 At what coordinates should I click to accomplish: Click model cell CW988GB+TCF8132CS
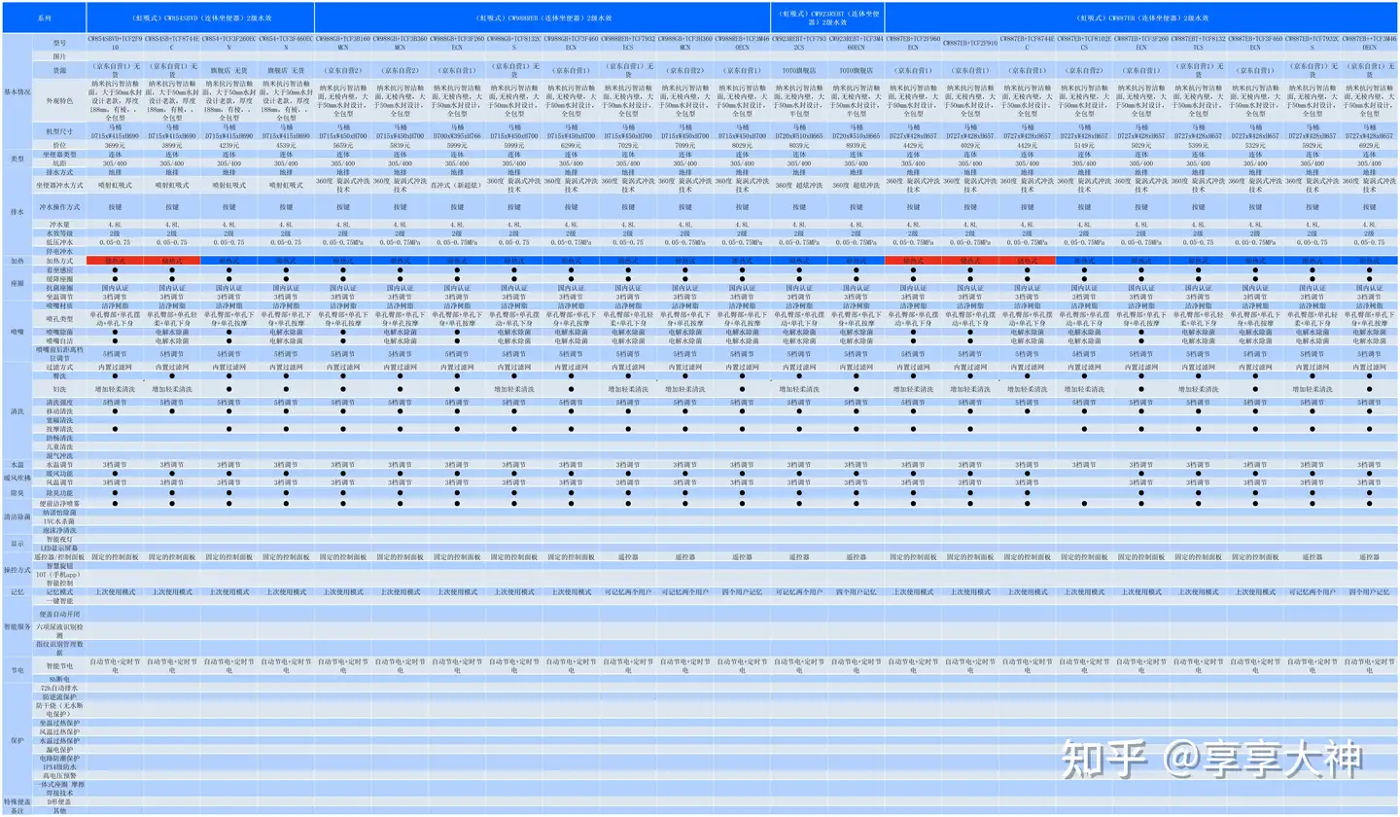tap(514, 43)
